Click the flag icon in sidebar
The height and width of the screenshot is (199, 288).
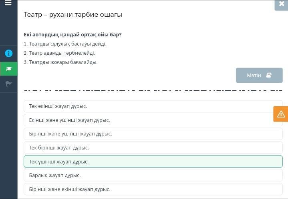[x=8, y=84]
